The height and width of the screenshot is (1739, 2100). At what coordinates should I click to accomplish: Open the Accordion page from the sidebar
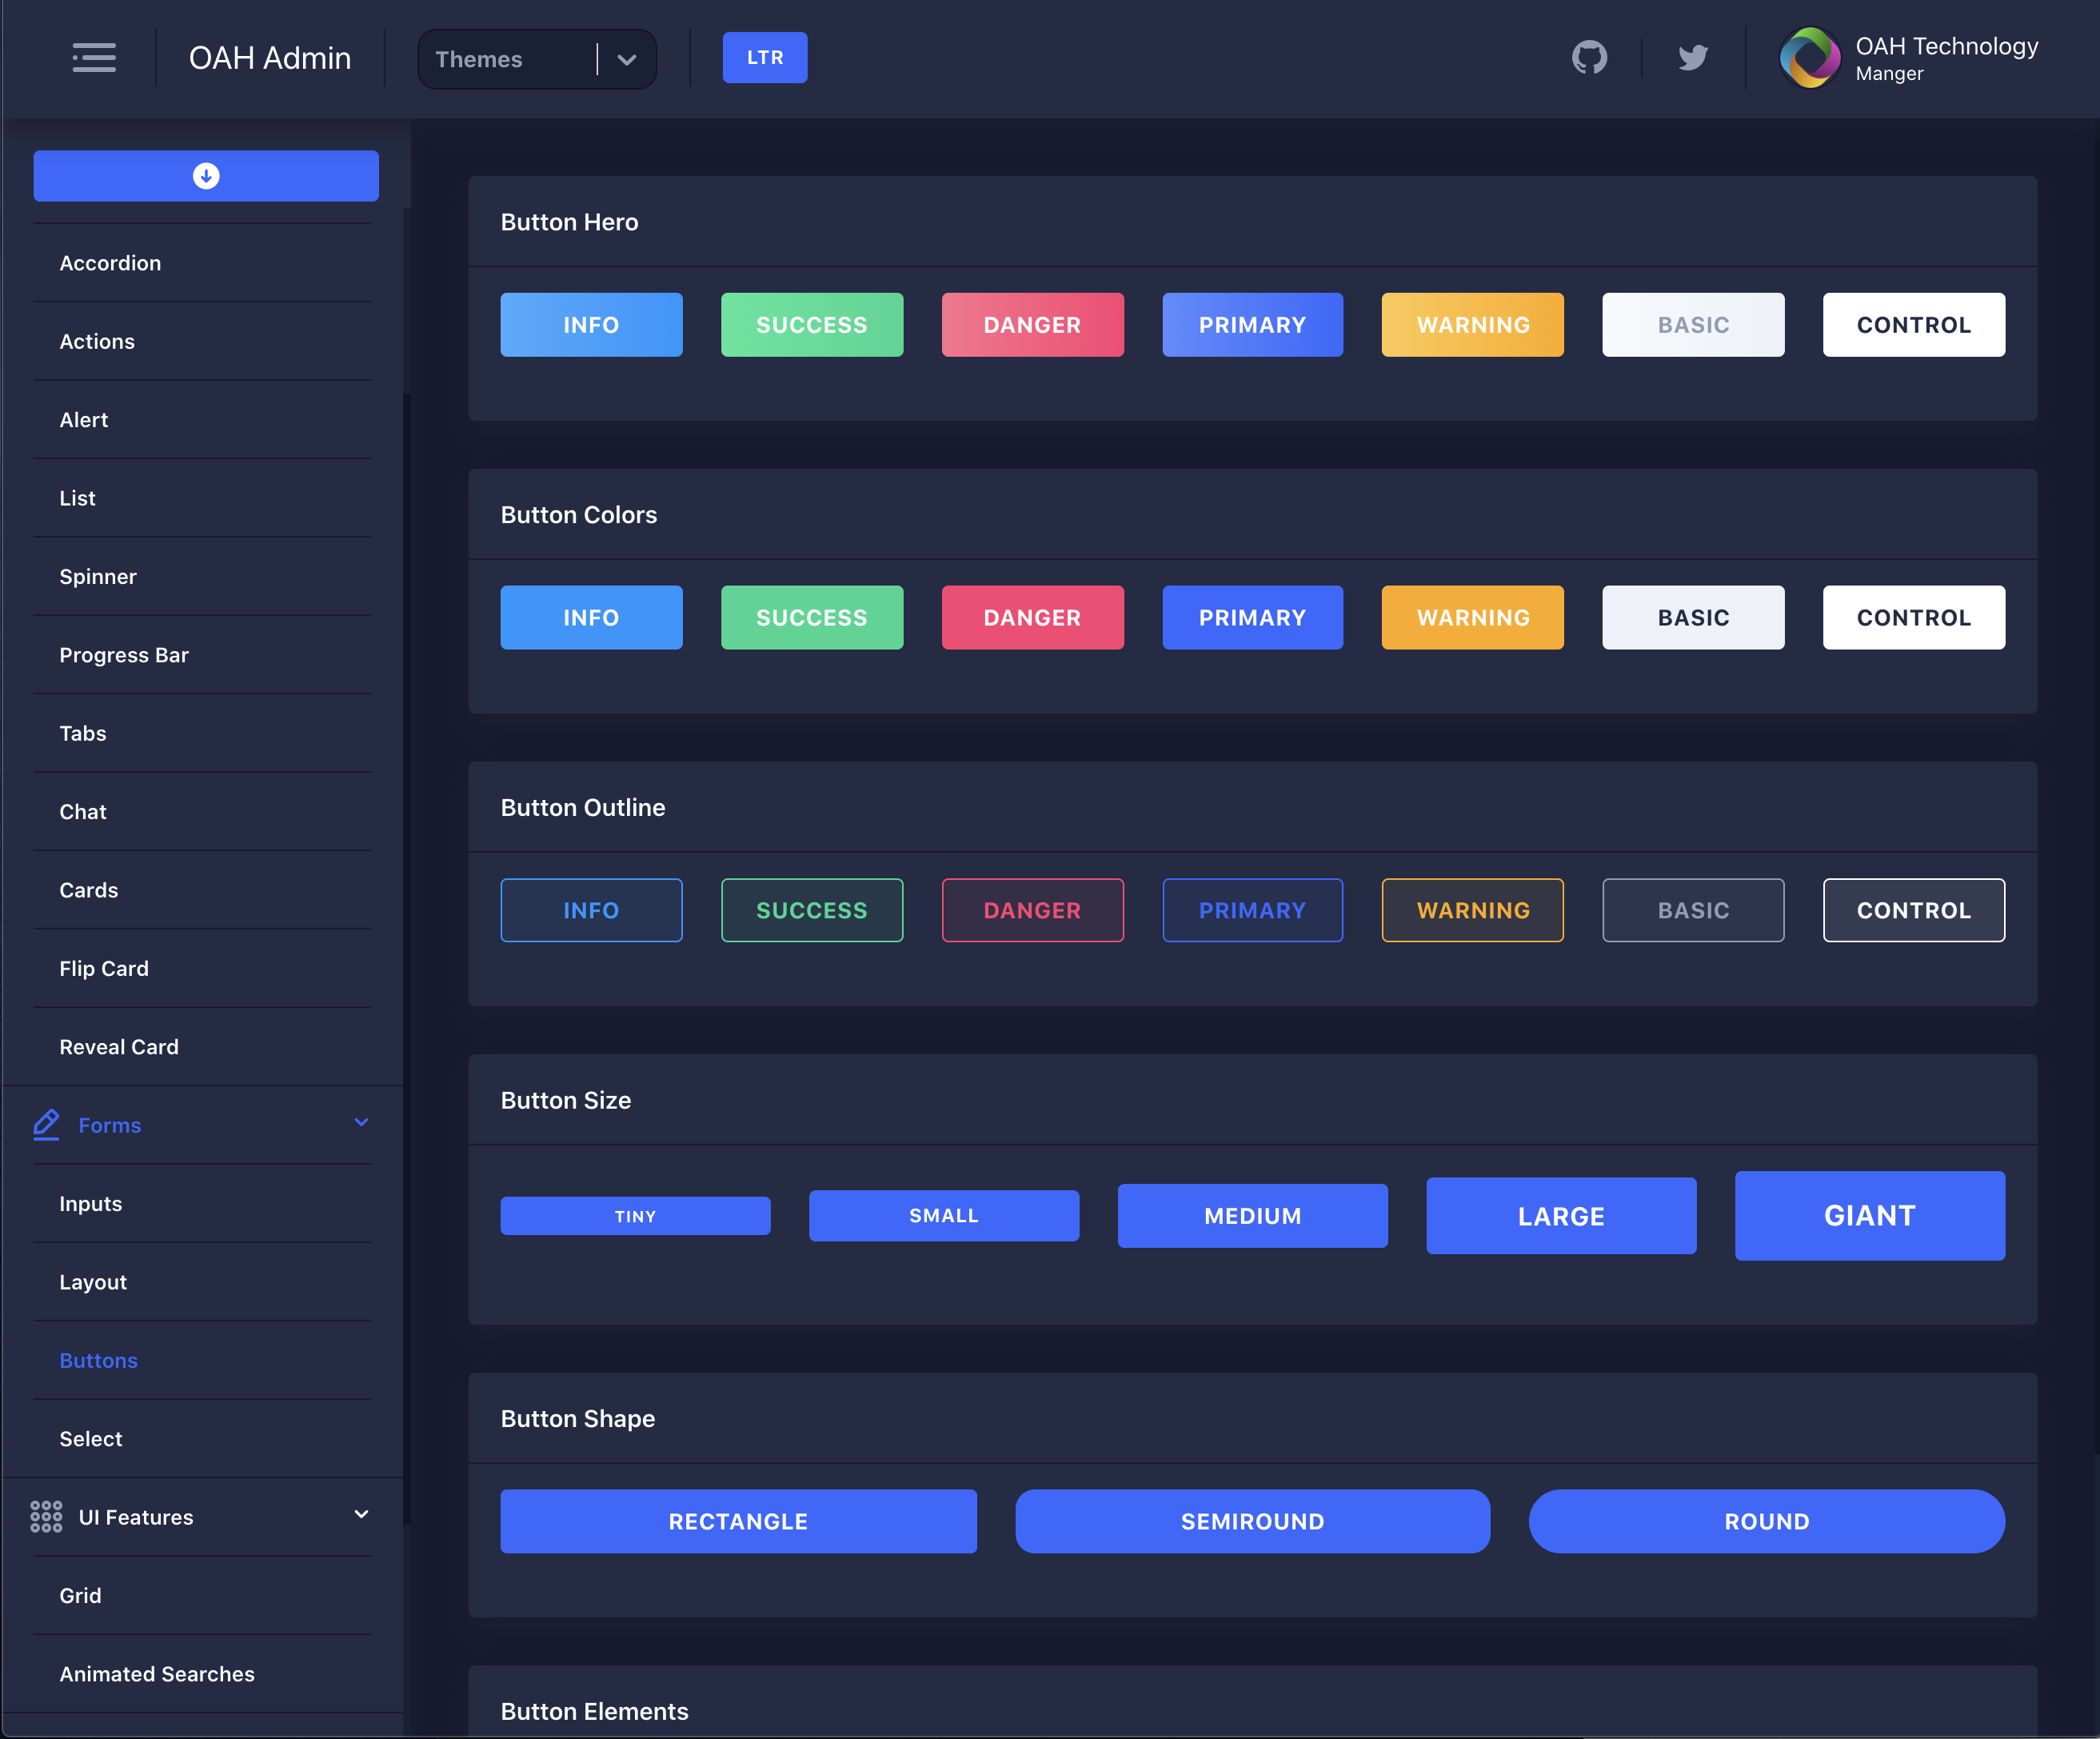(x=110, y=262)
